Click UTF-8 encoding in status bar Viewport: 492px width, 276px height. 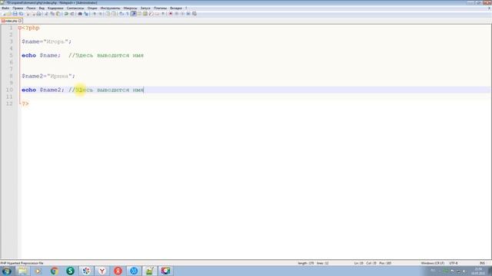(454, 263)
